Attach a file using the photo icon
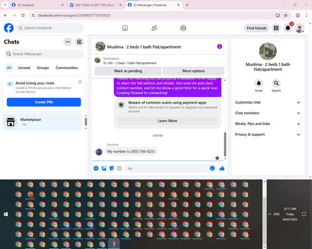The width and height of the screenshot is (312, 249). tap(104, 168)
